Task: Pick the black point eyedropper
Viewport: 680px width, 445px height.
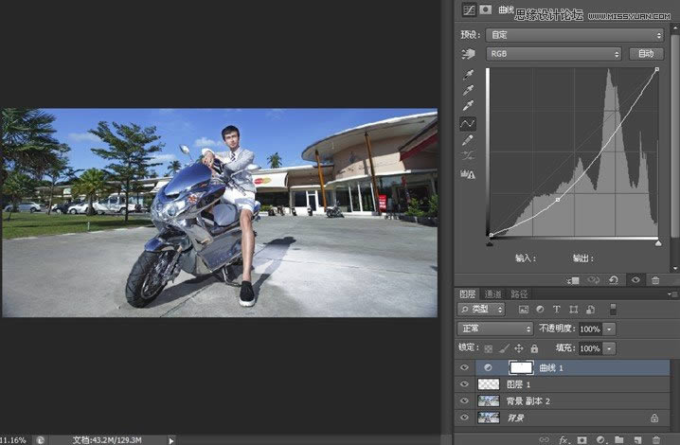Action: pyautogui.click(x=468, y=75)
